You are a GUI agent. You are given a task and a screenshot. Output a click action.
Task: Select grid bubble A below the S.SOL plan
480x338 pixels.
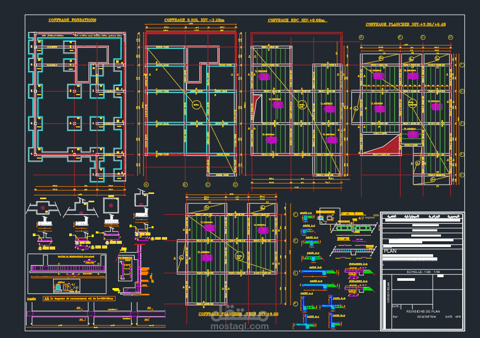coord(146,185)
